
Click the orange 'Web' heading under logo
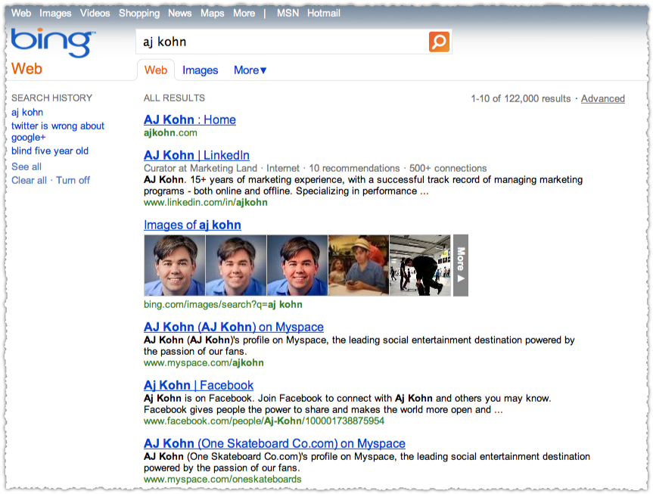26,69
